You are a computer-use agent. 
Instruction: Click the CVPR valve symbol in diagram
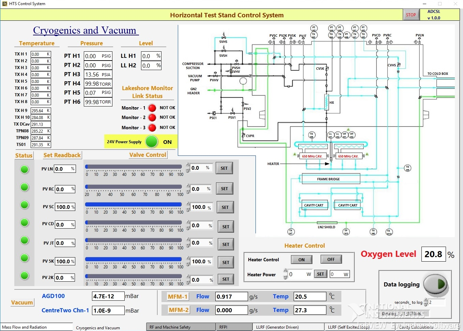coord(243,135)
